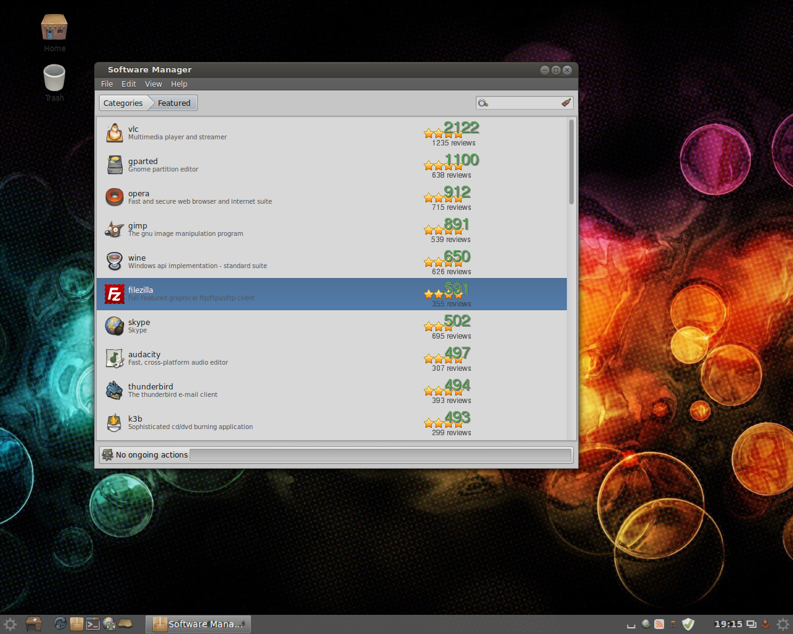
Task: Click the opera red O icon
Action: (x=115, y=197)
